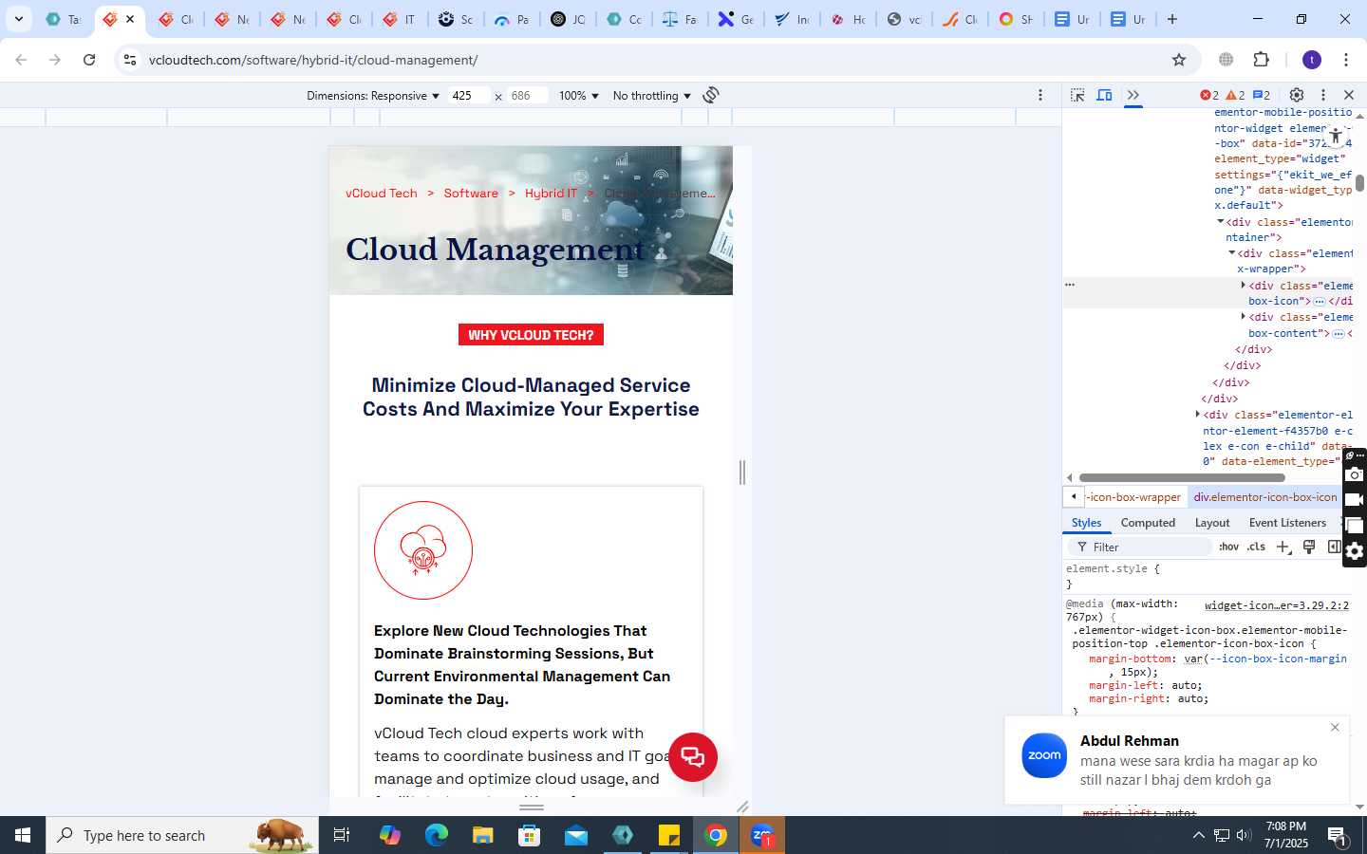
Task: Toggle the .cls element classes panel
Action: point(1256,547)
